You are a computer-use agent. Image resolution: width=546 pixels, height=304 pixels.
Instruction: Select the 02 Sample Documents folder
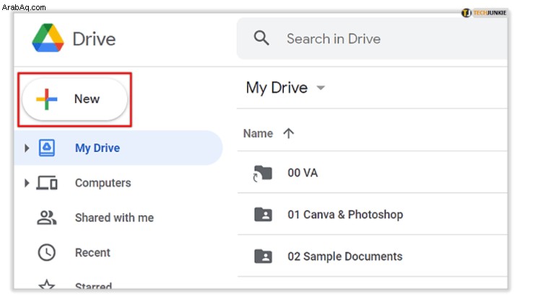(344, 256)
